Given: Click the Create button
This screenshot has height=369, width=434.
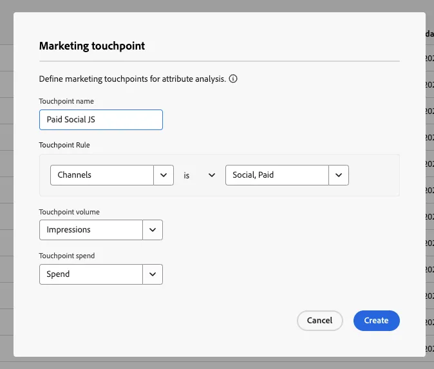Looking at the screenshot, I should [377, 320].
